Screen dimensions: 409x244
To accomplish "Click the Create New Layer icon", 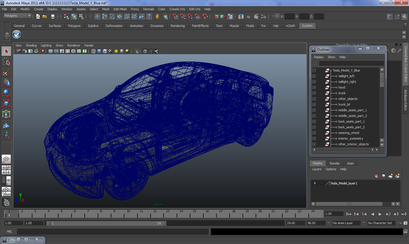I will 391,176.
